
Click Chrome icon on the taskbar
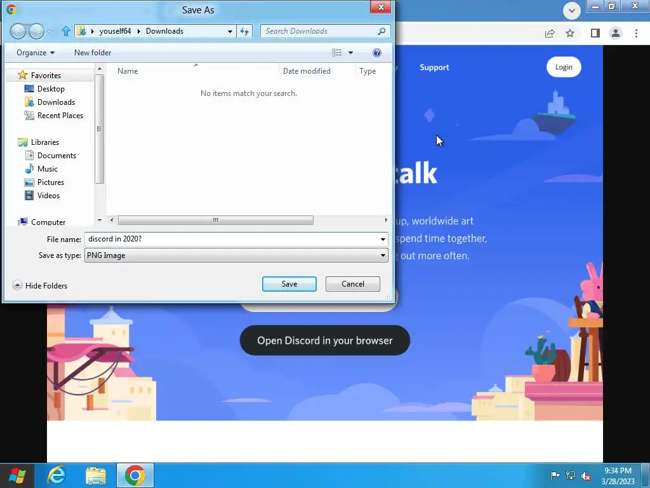[135, 475]
